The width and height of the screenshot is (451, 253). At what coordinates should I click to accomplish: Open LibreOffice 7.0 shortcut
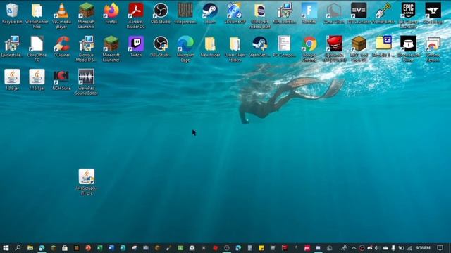click(x=37, y=49)
